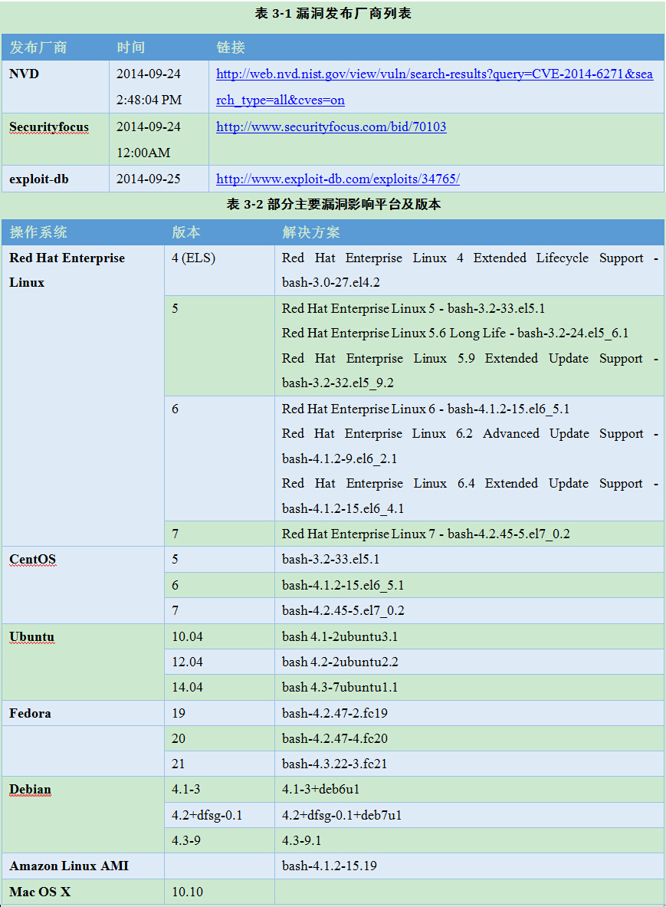Click the Mac OS X cell

pos(84,892)
